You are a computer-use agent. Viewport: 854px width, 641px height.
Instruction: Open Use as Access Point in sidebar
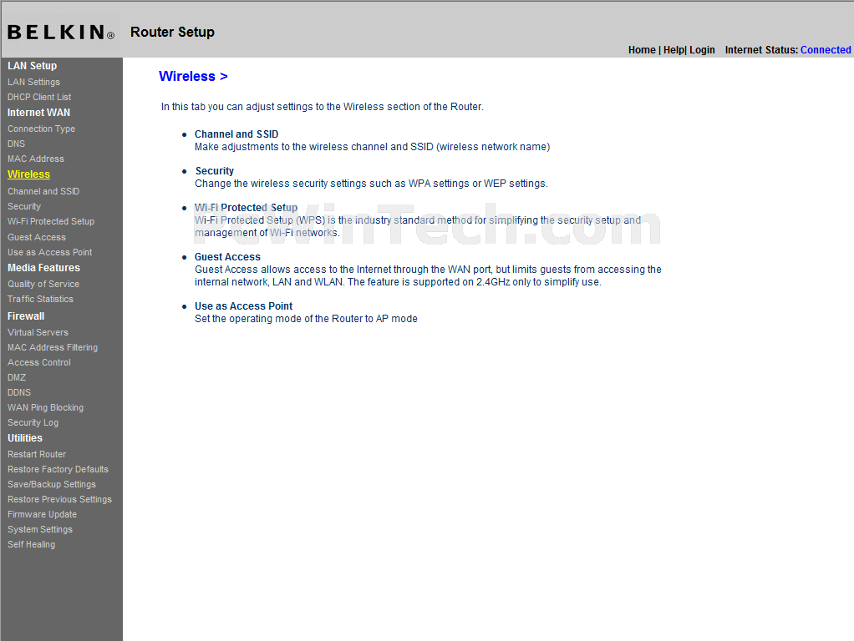tap(49, 253)
